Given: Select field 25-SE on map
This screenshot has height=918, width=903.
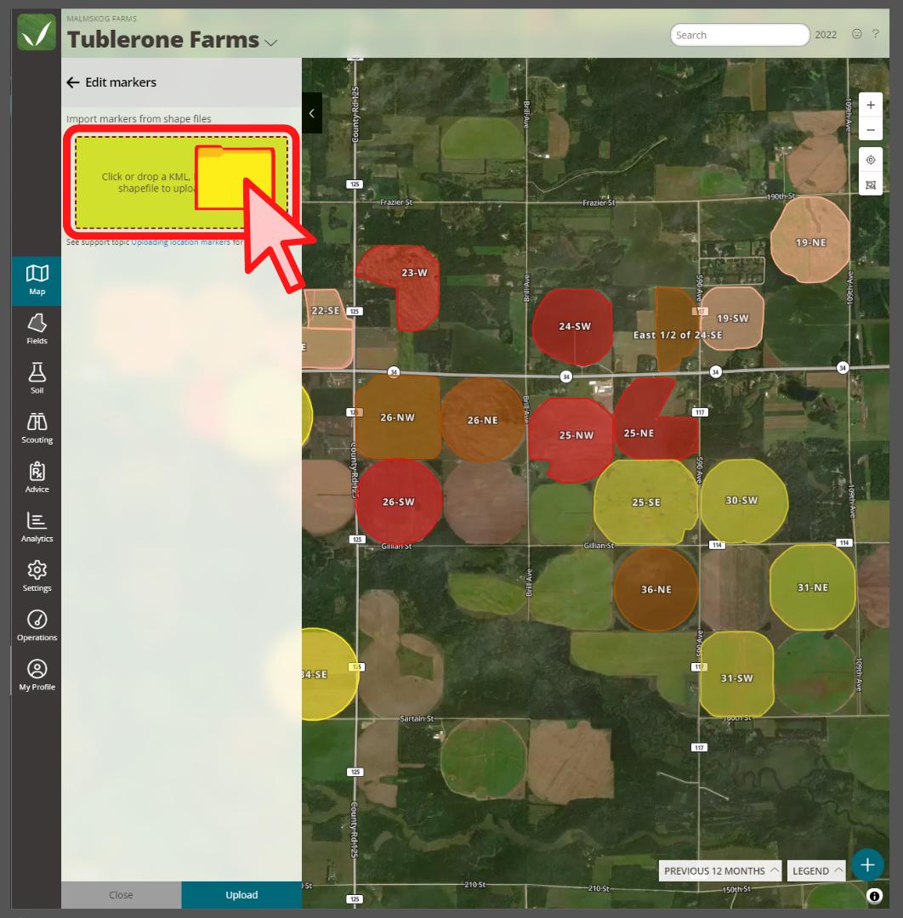Looking at the screenshot, I should tap(646, 502).
